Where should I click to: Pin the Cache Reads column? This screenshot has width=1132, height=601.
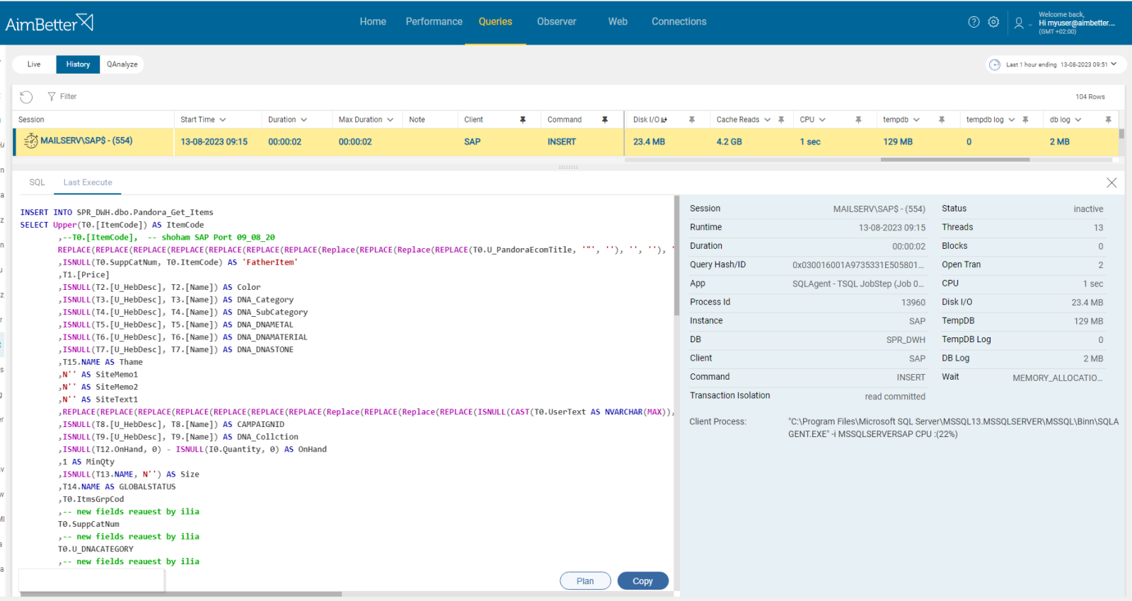click(781, 119)
